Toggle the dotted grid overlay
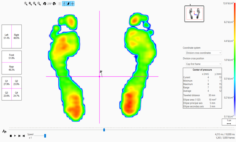 pyautogui.click(x=60, y=4)
